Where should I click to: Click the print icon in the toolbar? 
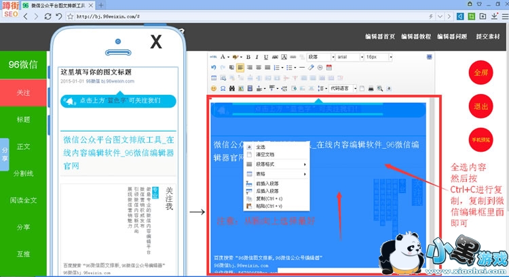(371, 88)
